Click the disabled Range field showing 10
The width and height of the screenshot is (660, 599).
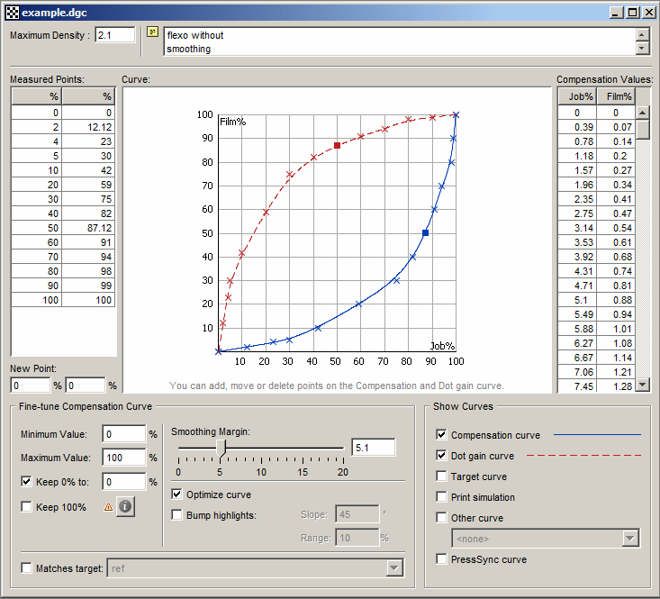[357, 538]
